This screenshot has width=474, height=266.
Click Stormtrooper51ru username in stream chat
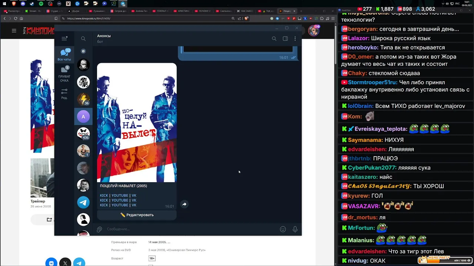pos(373,82)
